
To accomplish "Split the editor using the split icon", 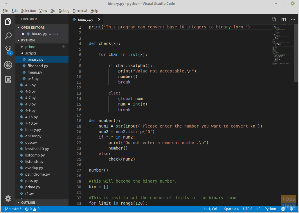I will [x=284, y=19].
